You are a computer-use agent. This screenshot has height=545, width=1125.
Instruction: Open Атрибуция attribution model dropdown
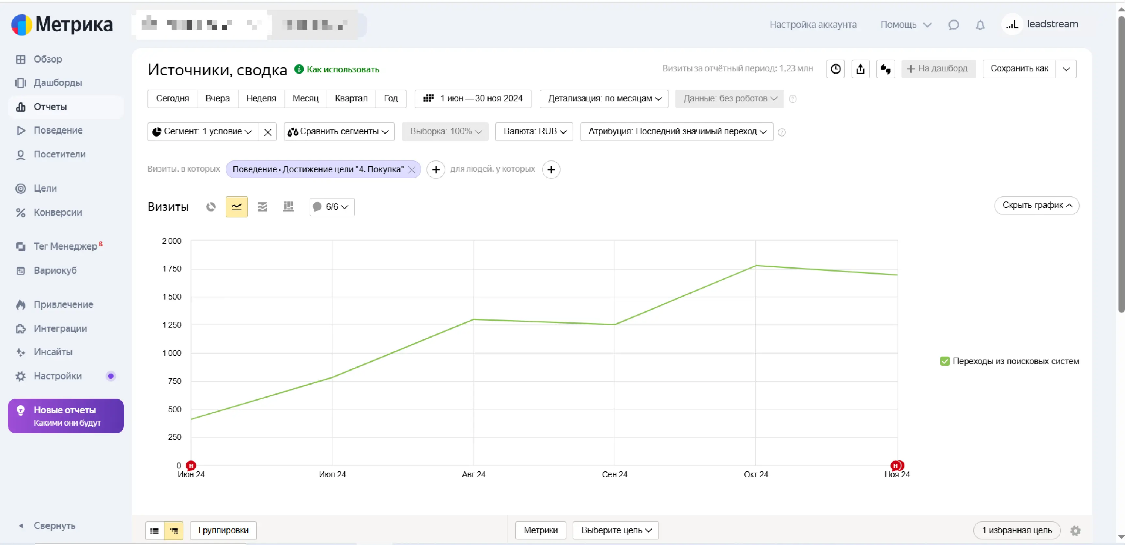tap(676, 131)
